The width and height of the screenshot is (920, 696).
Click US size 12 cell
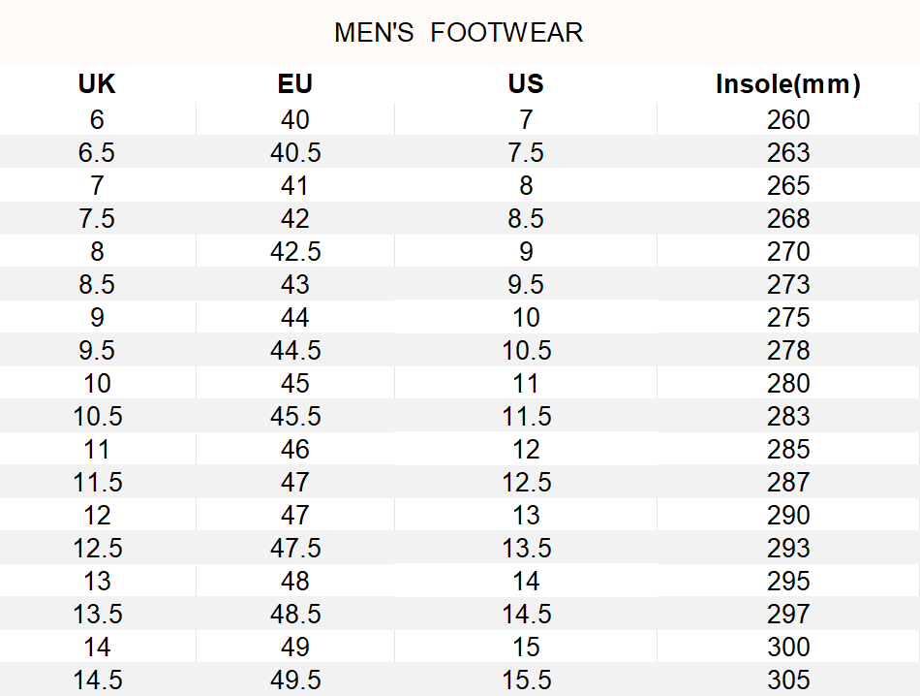pos(526,450)
